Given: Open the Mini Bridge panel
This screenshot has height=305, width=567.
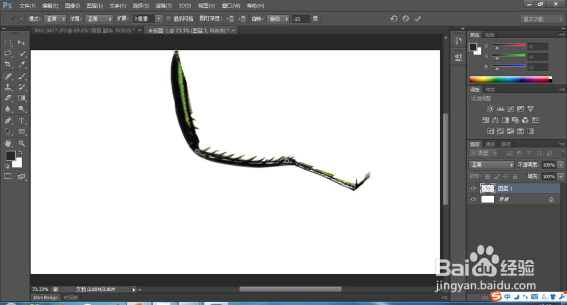Looking at the screenshot, I should click(45, 298).
